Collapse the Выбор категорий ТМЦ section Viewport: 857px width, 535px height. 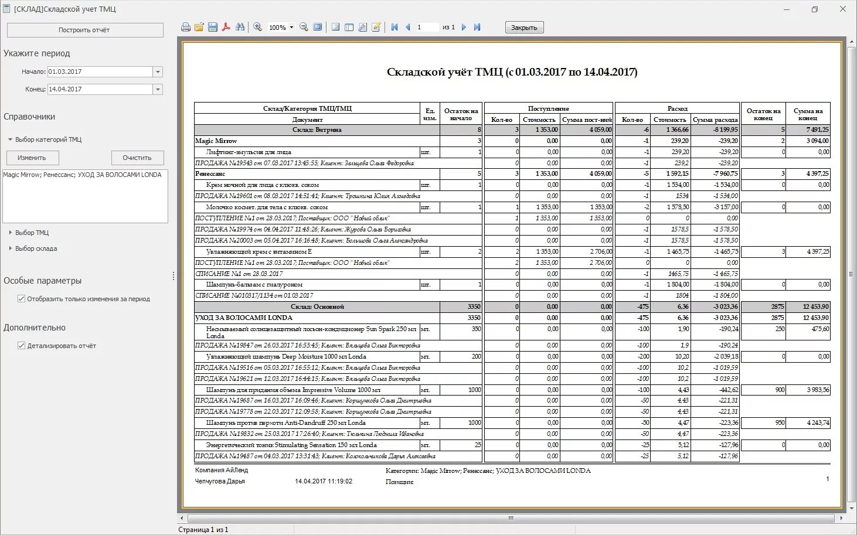click(x=10, y=139)
